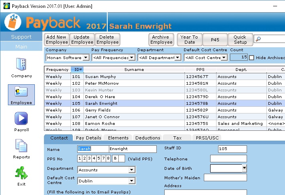
Task: Expand the Company dropdown
Action: pyautogui.click(x=86, y=58)
